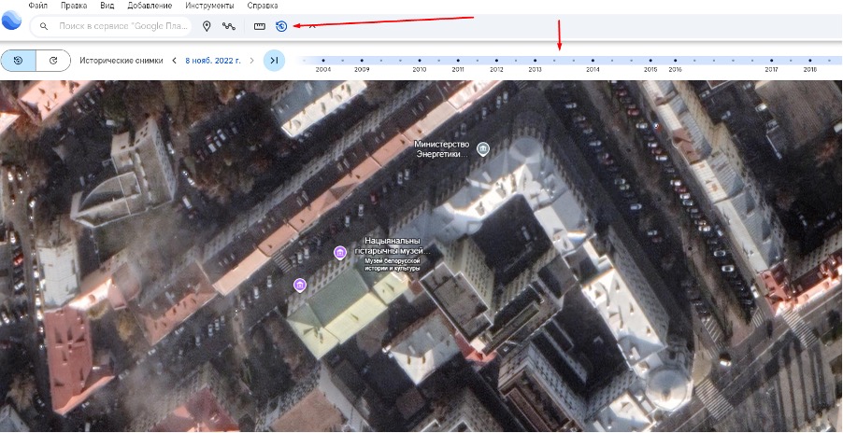Select the 2004 timeline marker
This screenshot has width=843, height=433.
pyautogui.click(x=323, y=61)
